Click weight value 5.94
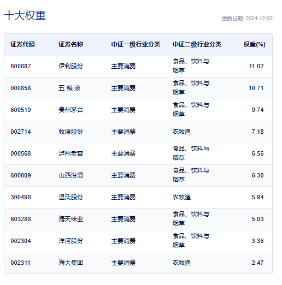The image size is (282, 285). (257, 197)
